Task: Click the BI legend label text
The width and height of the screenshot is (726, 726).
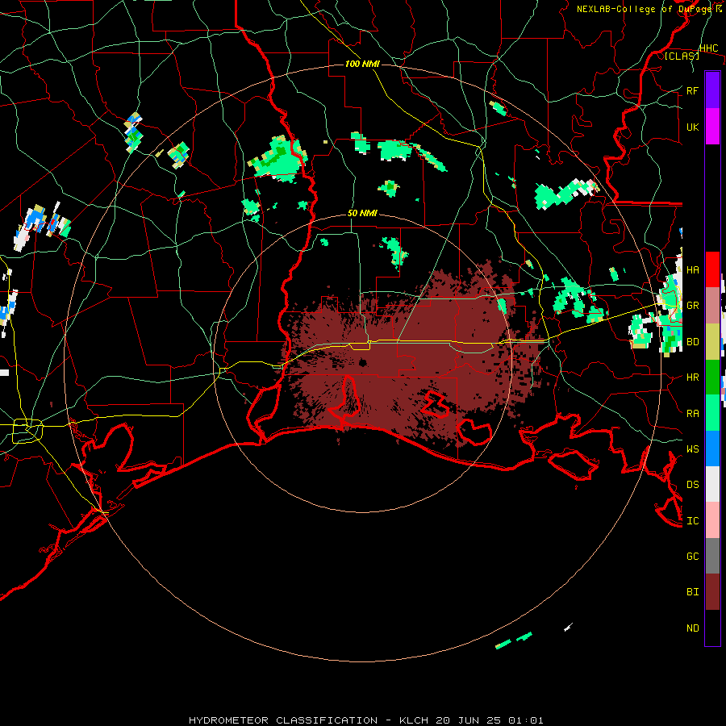Action: [692, 592]
